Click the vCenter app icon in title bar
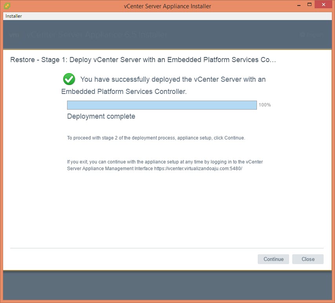The width and height of the screenshot is (335, 303). (x=6, y=6)
